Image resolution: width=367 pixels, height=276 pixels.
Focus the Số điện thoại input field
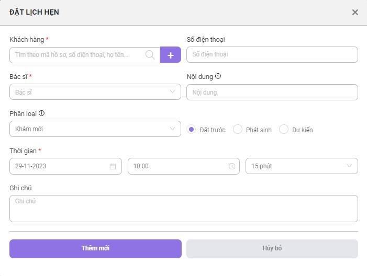pos(272,54)
